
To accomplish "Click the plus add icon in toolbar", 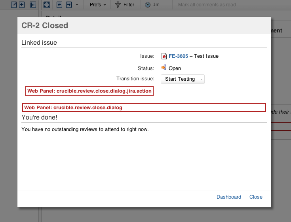I will (22, 5).
